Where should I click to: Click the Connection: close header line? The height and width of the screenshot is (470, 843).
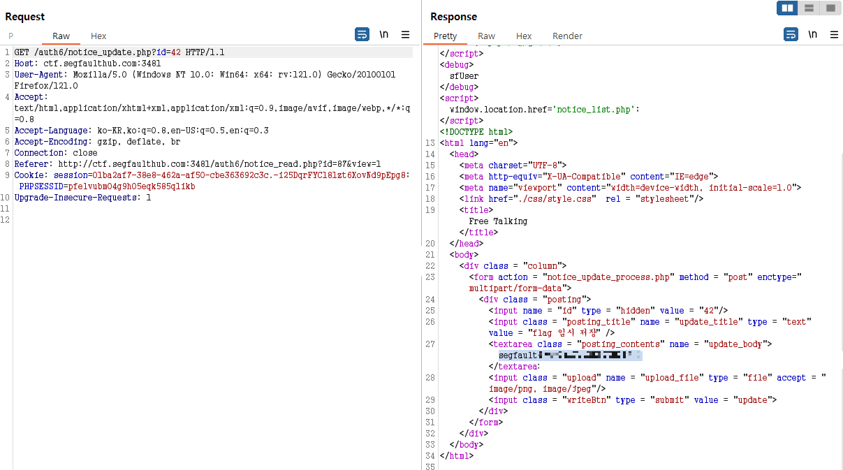tap(56, 153)
